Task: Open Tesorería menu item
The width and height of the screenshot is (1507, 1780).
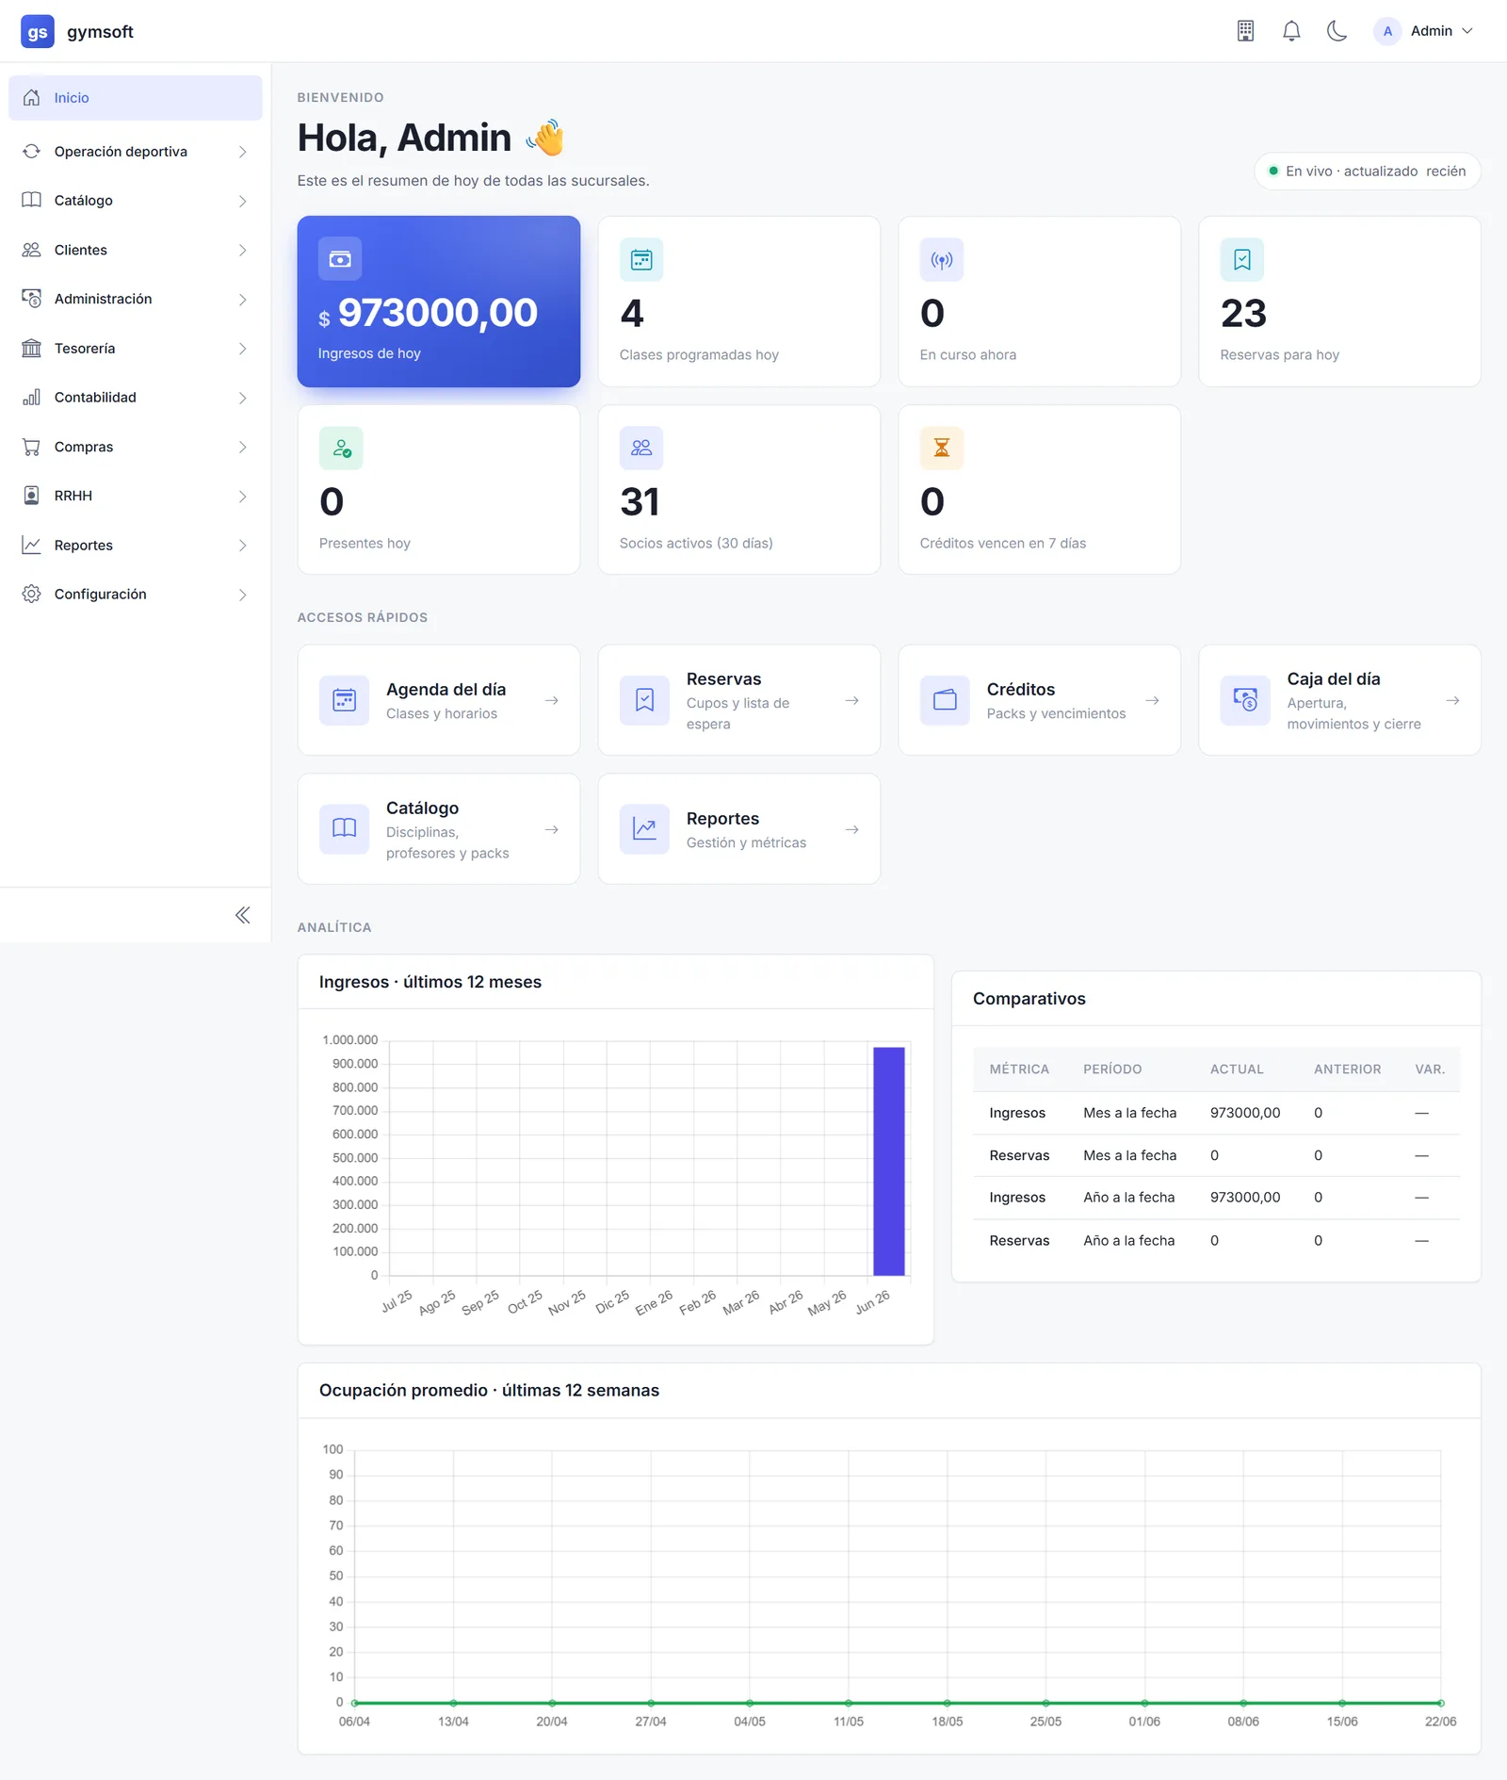Action: (136, 349)
